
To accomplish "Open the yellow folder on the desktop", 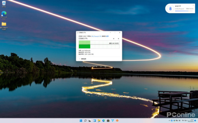I will click(4, 26).
